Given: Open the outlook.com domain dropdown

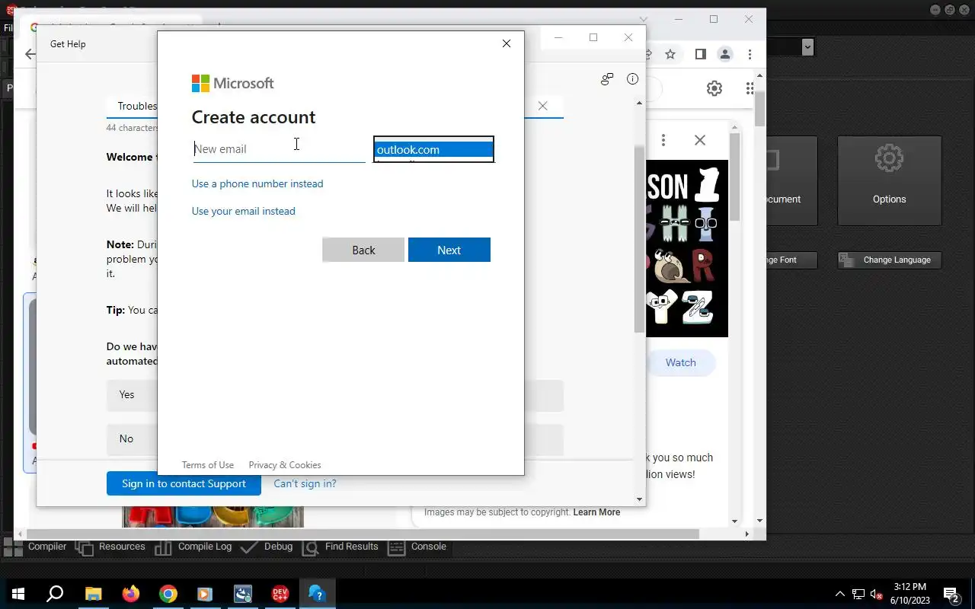Looking at the screenshot, I should (433, 149).
